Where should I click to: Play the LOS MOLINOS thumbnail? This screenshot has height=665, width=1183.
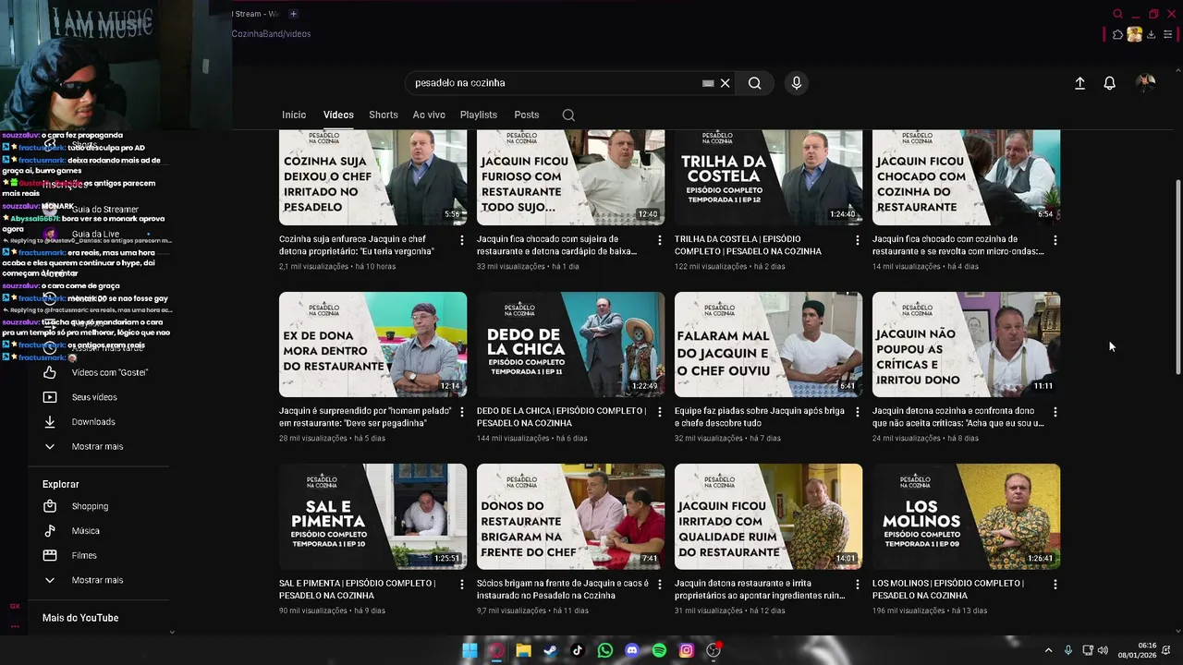966,516
